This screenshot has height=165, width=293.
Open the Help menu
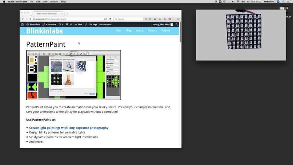point(63,2)
